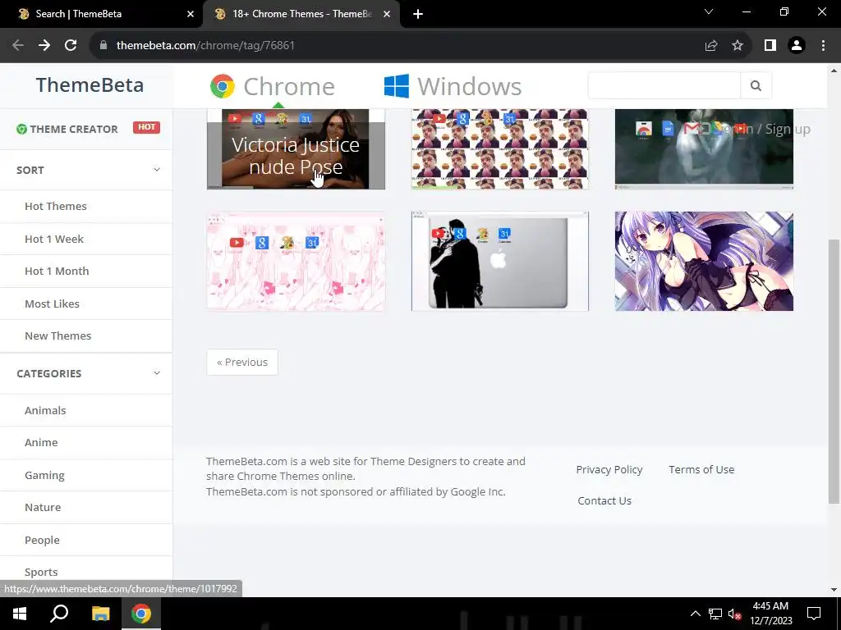Go to the Previous page button
This screenshot has width=841, height=630.
tap(242, 362)
